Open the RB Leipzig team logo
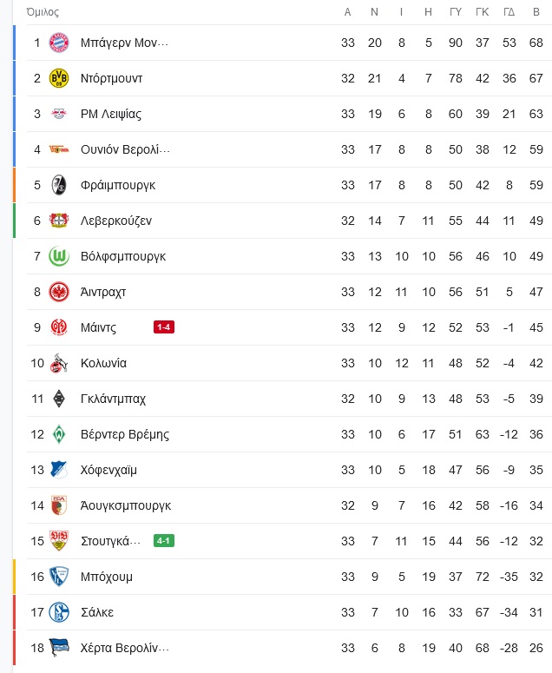Image resolution: width=552 pixels, height=673 pixels. pos(59,114)
